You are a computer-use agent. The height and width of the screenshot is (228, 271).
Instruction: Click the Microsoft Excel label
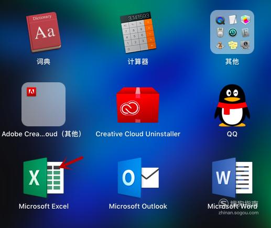(44, 207)
